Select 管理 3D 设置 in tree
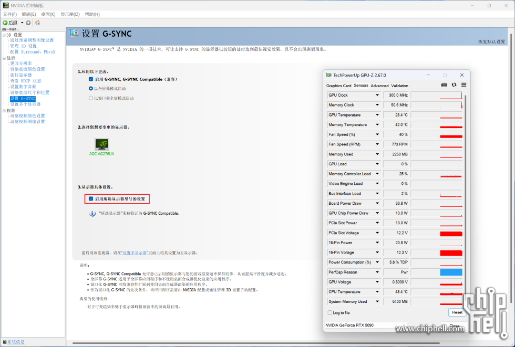 tap(23, 46)
